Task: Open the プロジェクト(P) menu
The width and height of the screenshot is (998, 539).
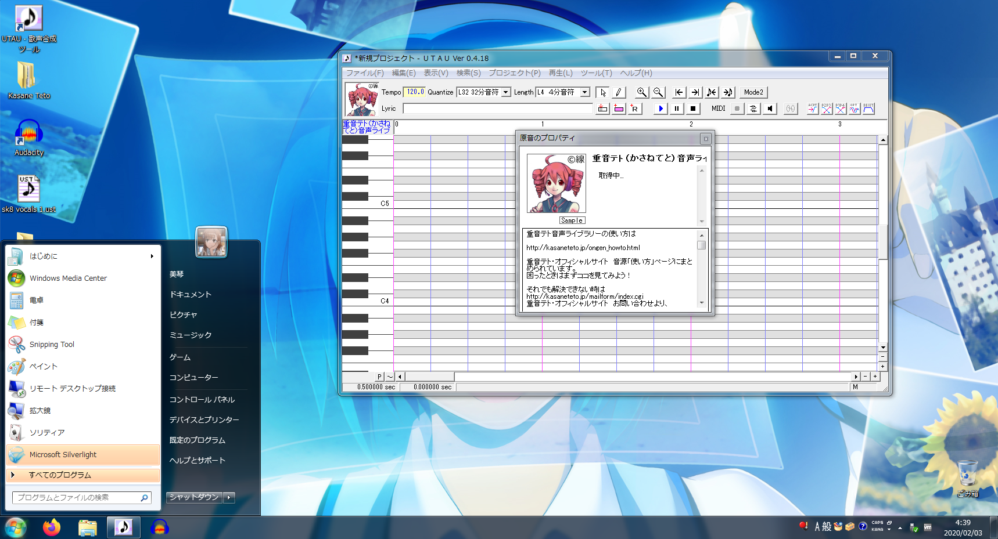Action: point(514,73)
